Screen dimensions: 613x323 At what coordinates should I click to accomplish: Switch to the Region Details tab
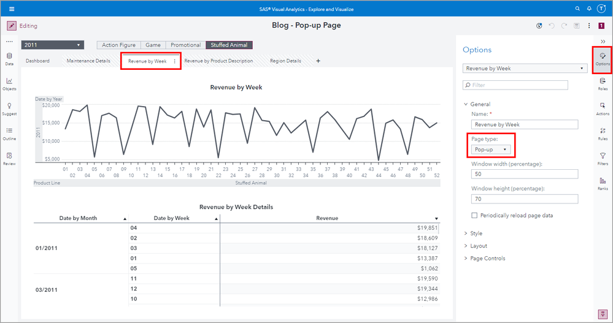pyautogui.click(x=285, y=61)
